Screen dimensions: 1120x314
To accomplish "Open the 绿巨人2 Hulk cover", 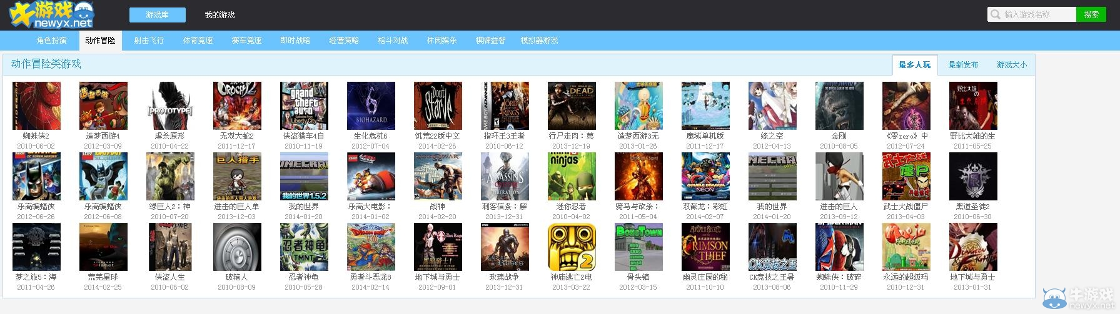I will pyautogui.click(x=170, y=176).
